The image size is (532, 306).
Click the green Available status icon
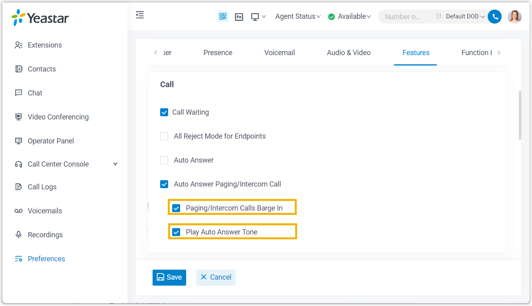click(332, 17)
